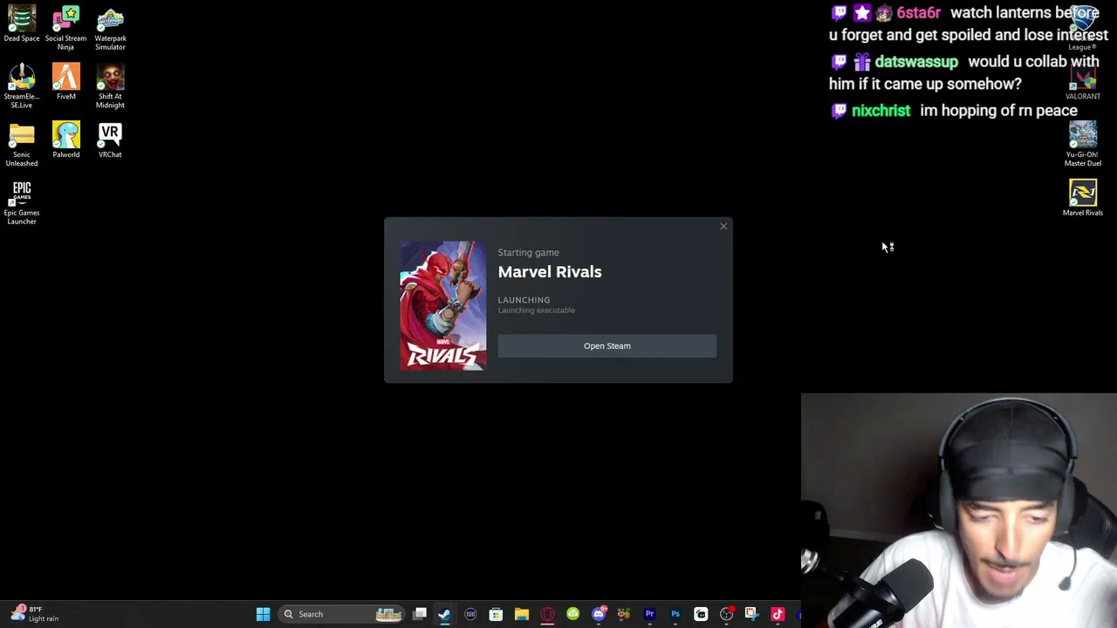Select the Shift At Midnight game icon
The width and height of the screenshot is (1117, 628).
coord(110,85)
